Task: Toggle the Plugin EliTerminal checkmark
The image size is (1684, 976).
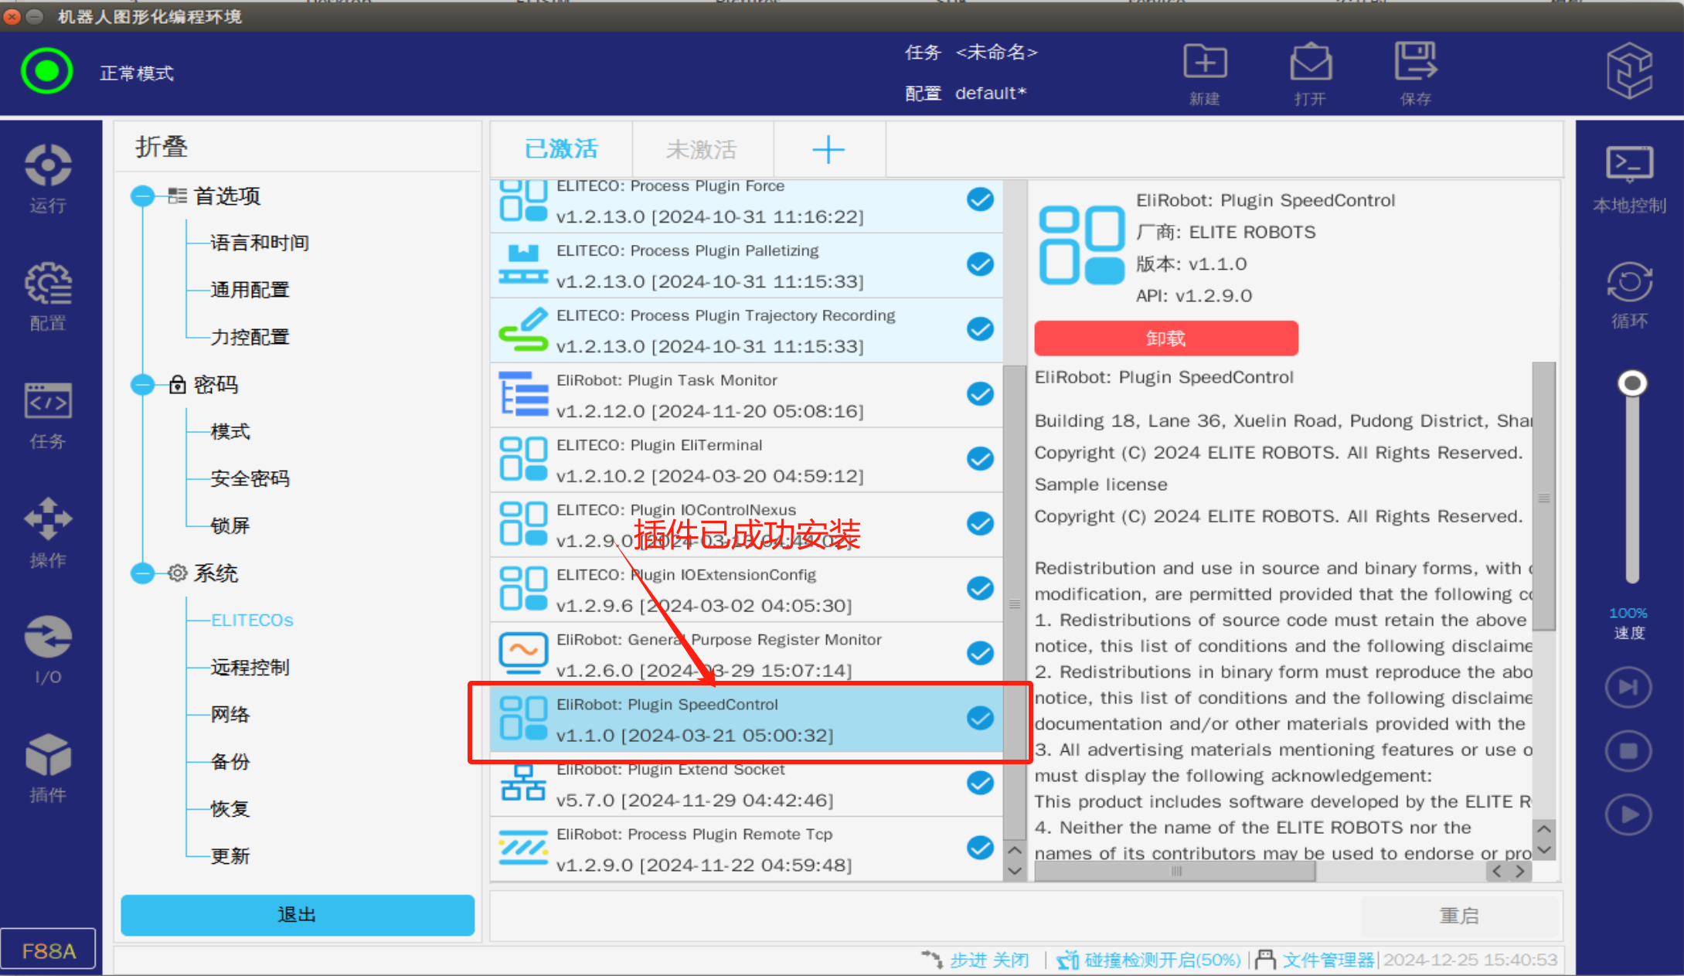Action: [x=980, y=459]
